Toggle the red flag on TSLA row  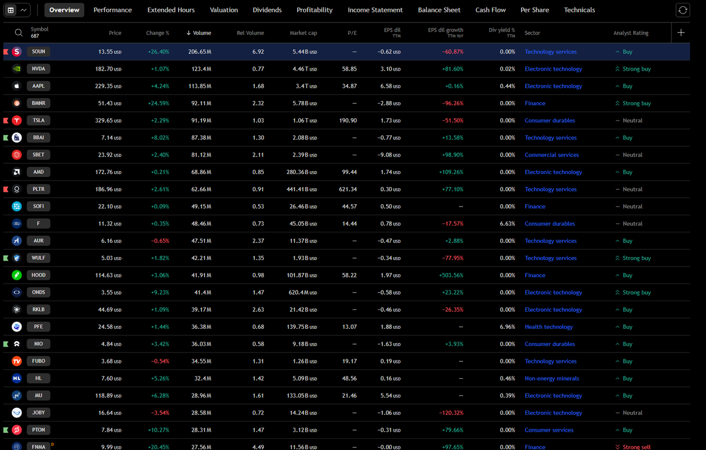(x=5, y=121)
